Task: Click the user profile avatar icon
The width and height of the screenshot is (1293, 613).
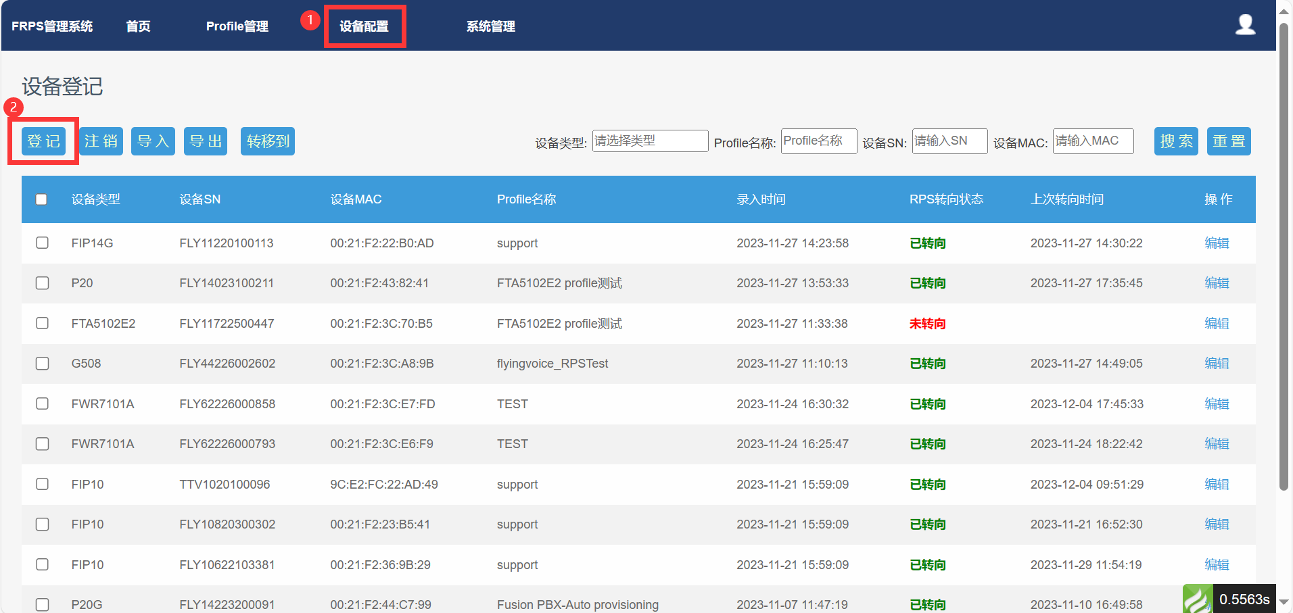Action: [x=1245, y=25]
